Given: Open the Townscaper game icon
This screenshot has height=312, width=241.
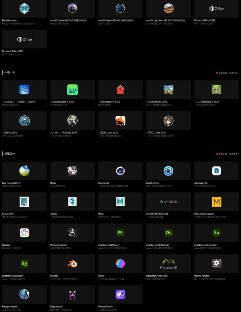Looking at the screenshot, I should pos(120,90).
